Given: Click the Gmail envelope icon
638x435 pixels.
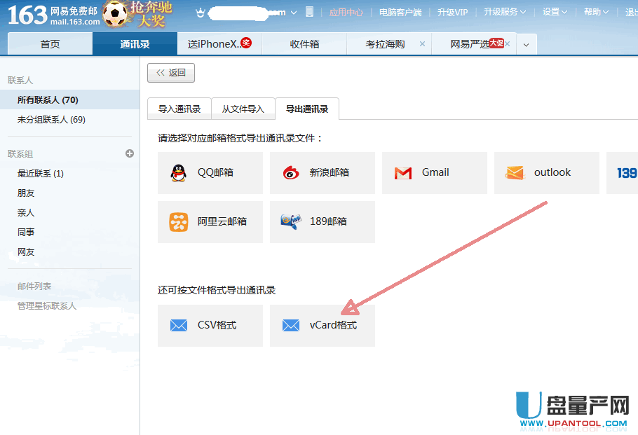Looking at the screenshot, I should click(402, 173).
